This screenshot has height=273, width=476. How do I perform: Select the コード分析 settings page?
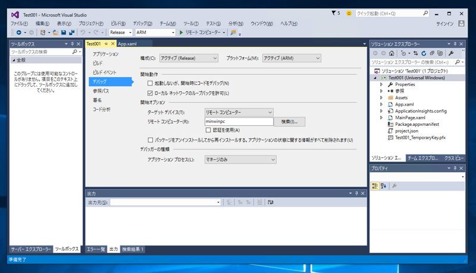point(101,109)
